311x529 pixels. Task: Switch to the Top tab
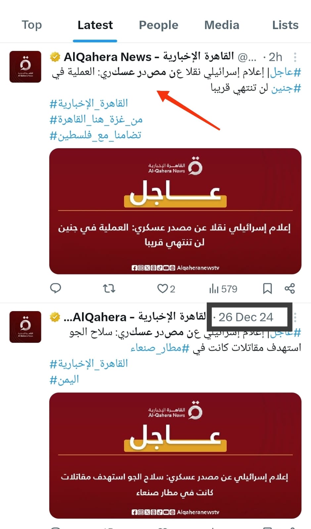(x=32, y=25)
